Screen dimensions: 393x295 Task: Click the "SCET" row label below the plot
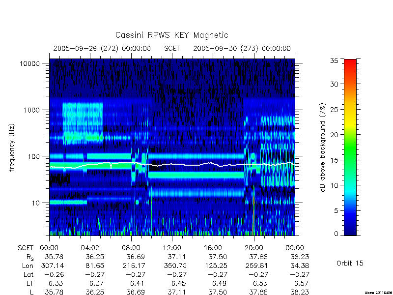point(26,248)
